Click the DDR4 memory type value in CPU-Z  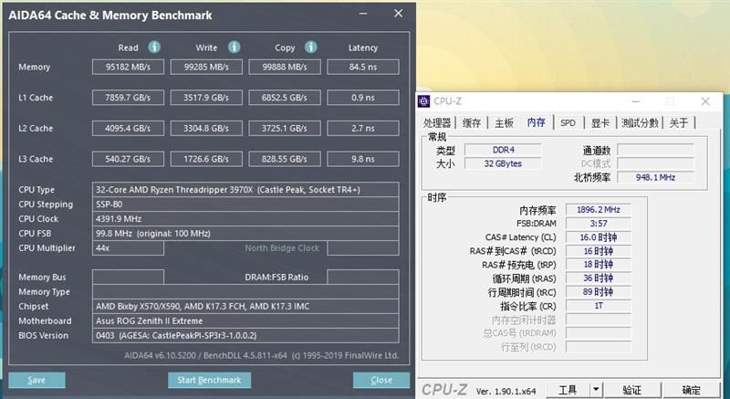(504, 150)
